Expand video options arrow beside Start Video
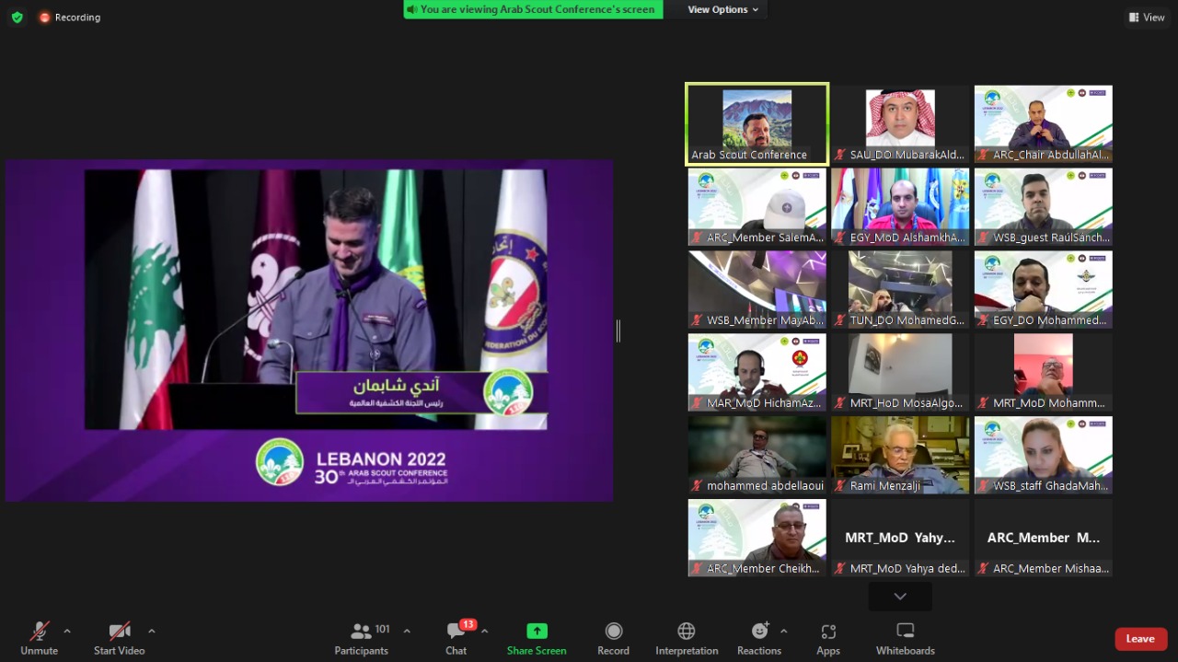 pos(152,631)
